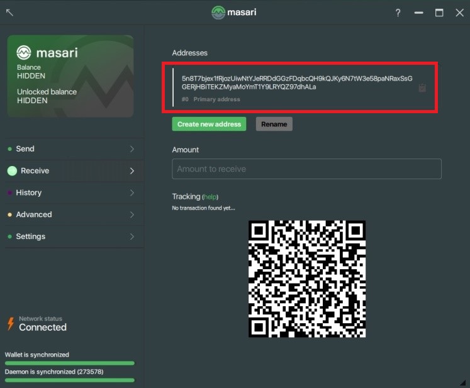Screen dimensions: 470x388
Task: Open help via the question mark icon
Action: tap(398, 13)
